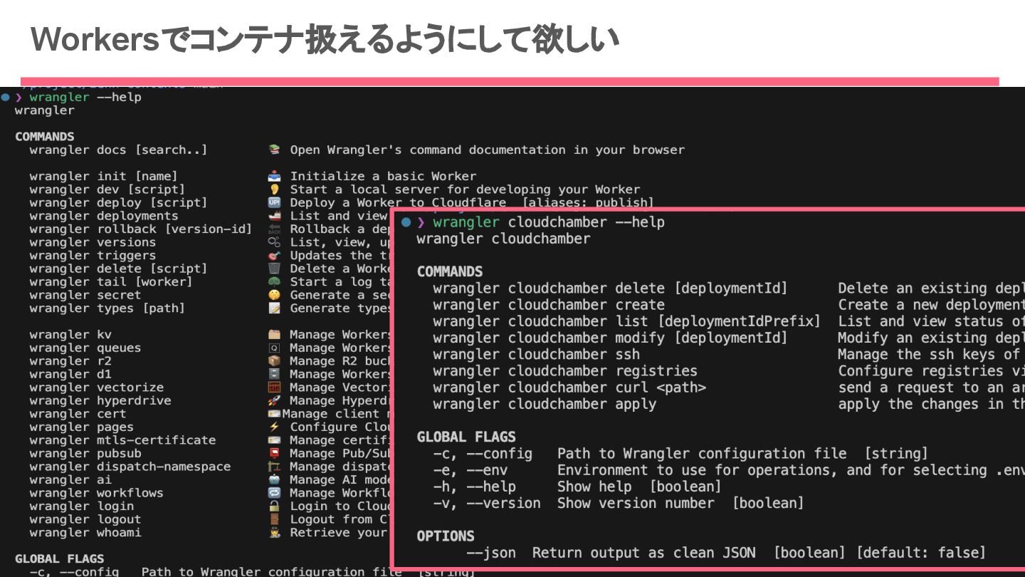The width and height of the screenshot is (1025, 577).
Task: Click the robot emoji beside wrangler ai
Action: tap(274, 480)
